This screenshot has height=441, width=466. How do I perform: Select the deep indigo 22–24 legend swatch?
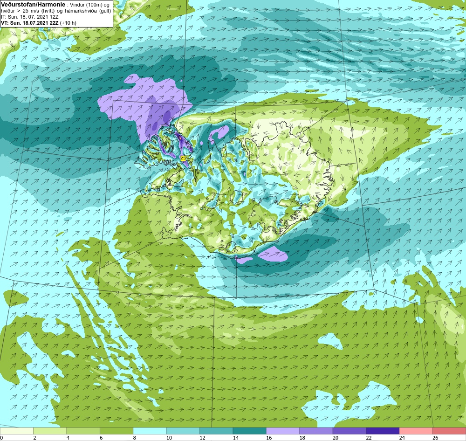pyautogui.click(x=383, y=431)
